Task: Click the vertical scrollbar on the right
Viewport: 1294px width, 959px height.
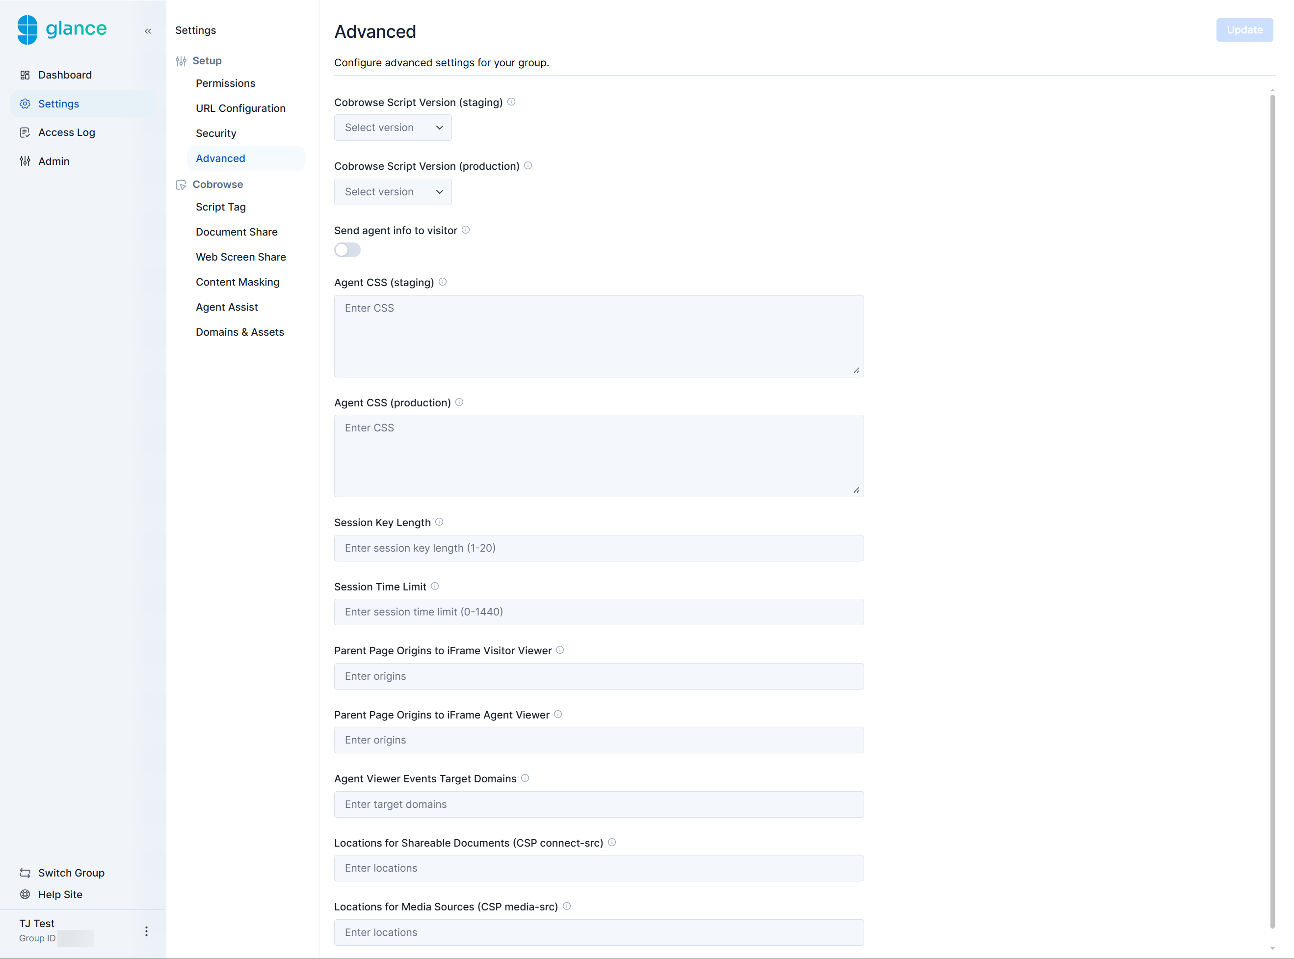Action: point(1272,511)
